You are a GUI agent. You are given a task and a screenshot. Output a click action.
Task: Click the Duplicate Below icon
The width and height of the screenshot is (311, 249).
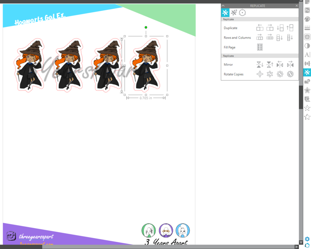point(280,28)
